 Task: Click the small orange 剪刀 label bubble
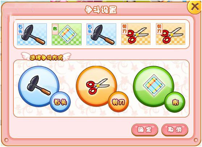[118, 102]
